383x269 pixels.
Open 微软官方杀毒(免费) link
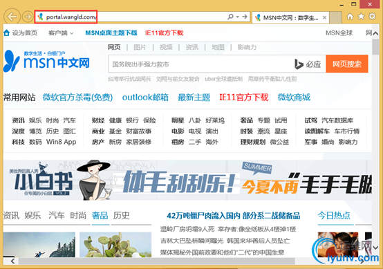click(77, 98)
